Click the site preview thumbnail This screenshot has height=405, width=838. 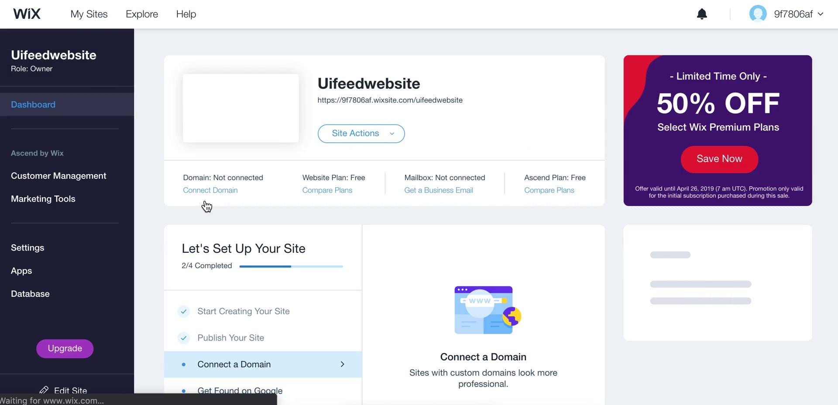tap(241, 108)
